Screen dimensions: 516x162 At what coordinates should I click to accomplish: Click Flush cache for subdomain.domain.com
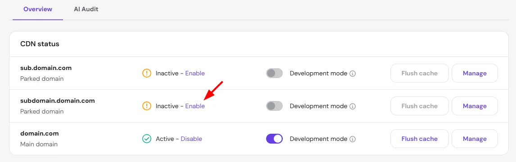click(420, 106)
